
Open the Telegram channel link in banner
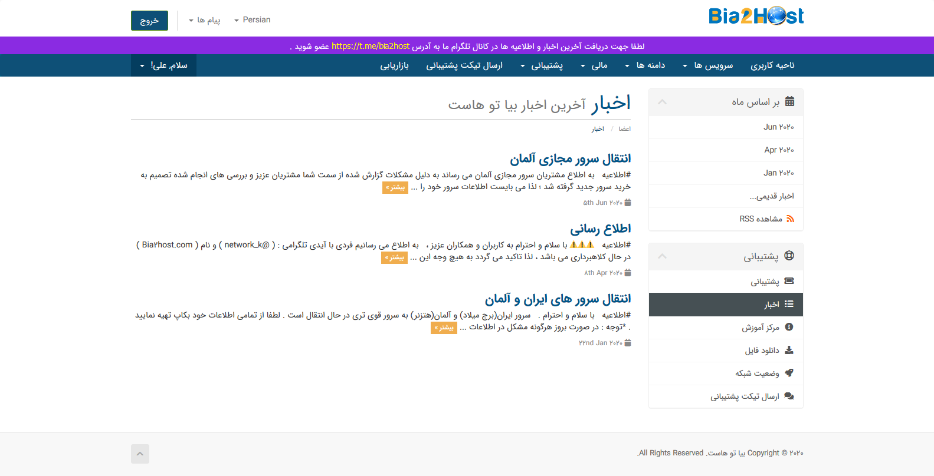tap(370, 46)
